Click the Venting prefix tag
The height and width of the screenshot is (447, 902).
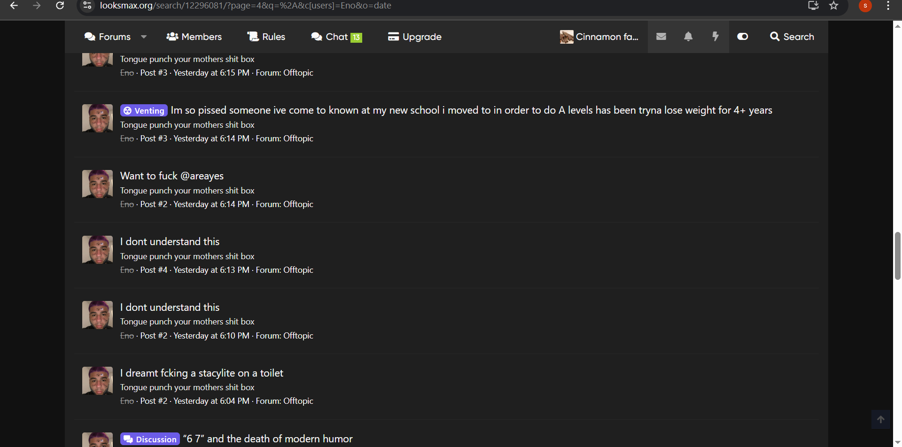[x=144, y=111]
